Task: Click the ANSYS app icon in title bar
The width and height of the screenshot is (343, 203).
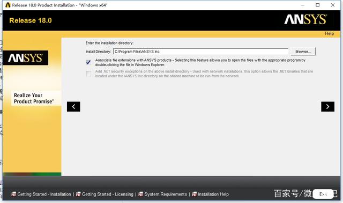Action: [8, 5]
